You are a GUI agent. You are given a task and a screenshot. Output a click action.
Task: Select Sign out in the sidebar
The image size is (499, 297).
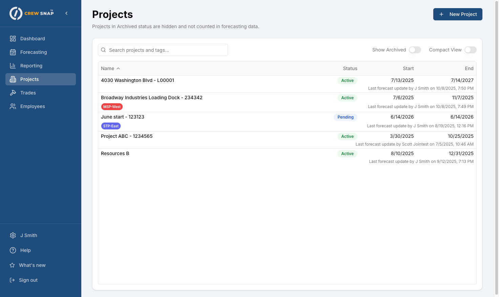tap(28, 280)
